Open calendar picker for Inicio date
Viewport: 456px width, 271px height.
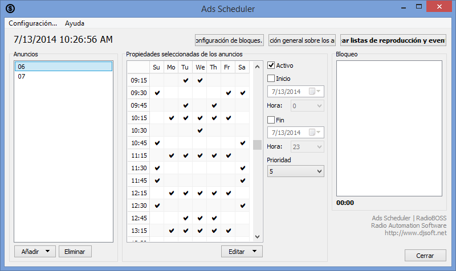[314, 92]
